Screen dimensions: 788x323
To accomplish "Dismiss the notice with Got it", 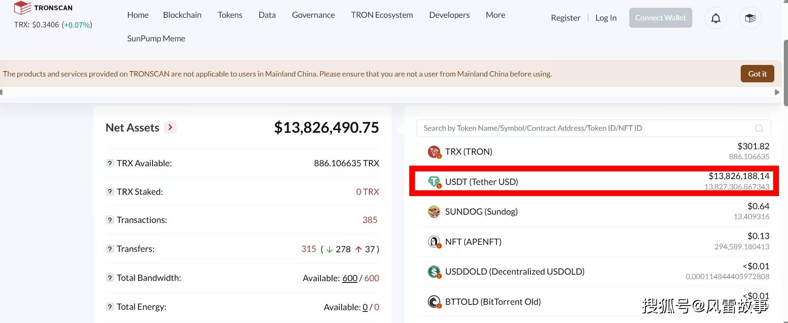I will 757,74.
